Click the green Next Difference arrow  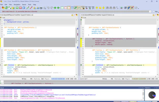(55, 8)
